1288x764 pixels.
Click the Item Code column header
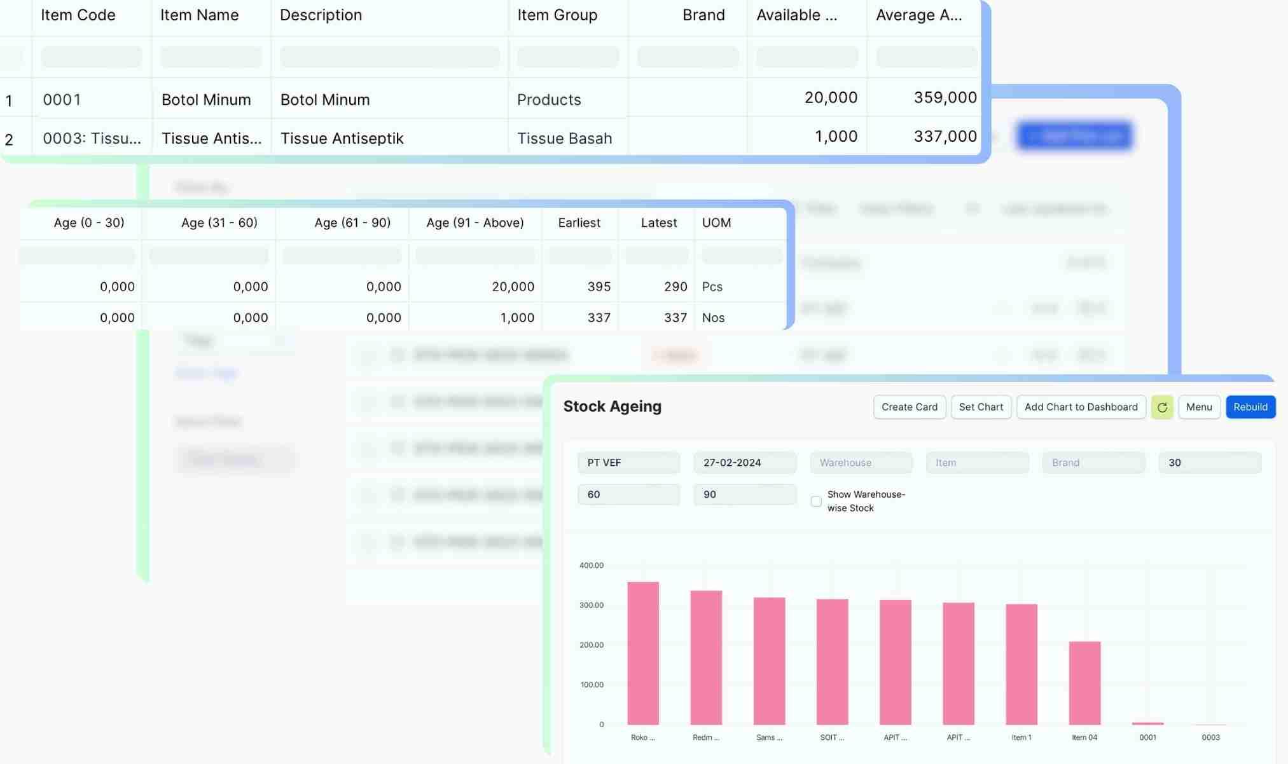coord(78,15)
